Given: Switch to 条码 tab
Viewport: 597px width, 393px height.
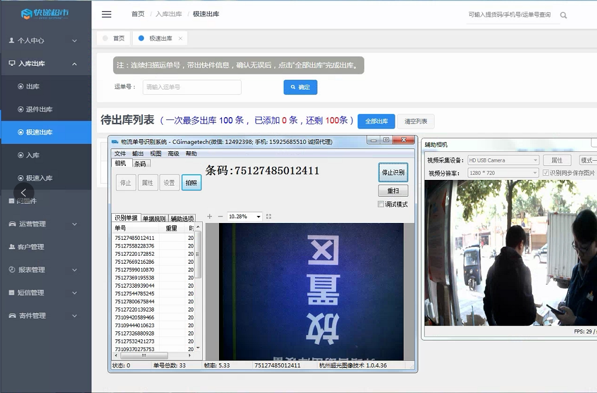Looking at the screenshot, I should 140,164.
